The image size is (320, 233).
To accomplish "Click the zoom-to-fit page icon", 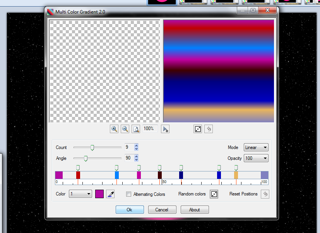I will tap(136, 129).
